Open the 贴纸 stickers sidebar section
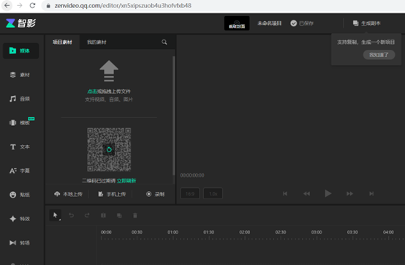This screenshot has width=405, height=265. (x=20, y=195)
